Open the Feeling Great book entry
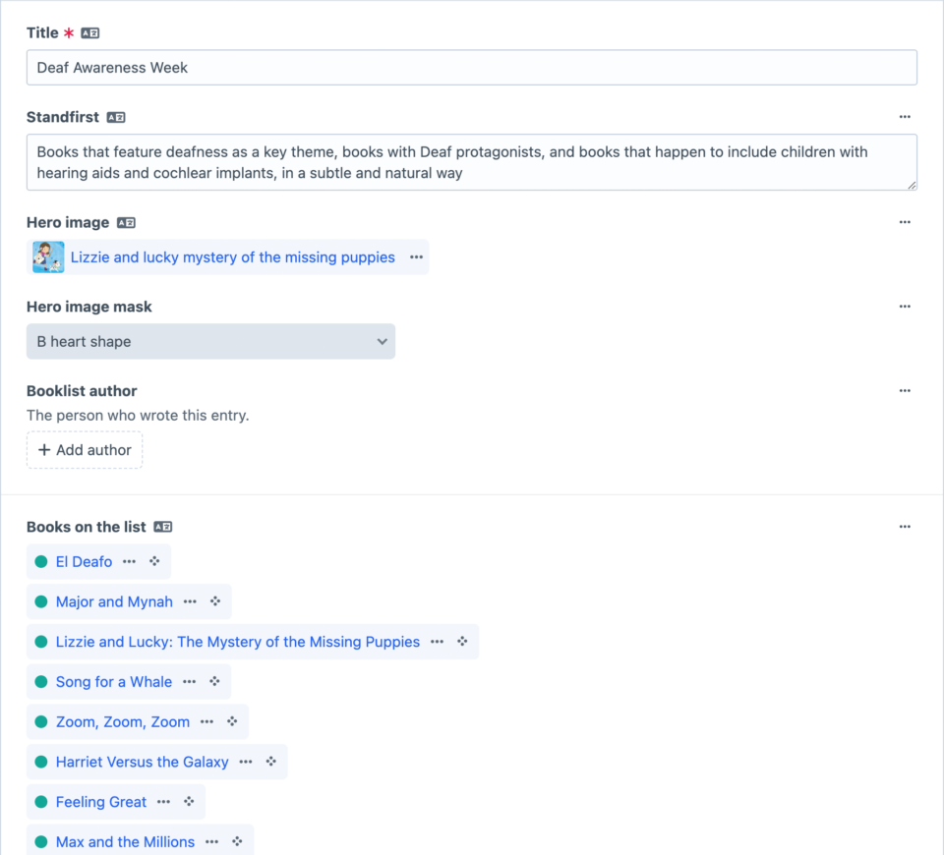 tap(101, 802)
